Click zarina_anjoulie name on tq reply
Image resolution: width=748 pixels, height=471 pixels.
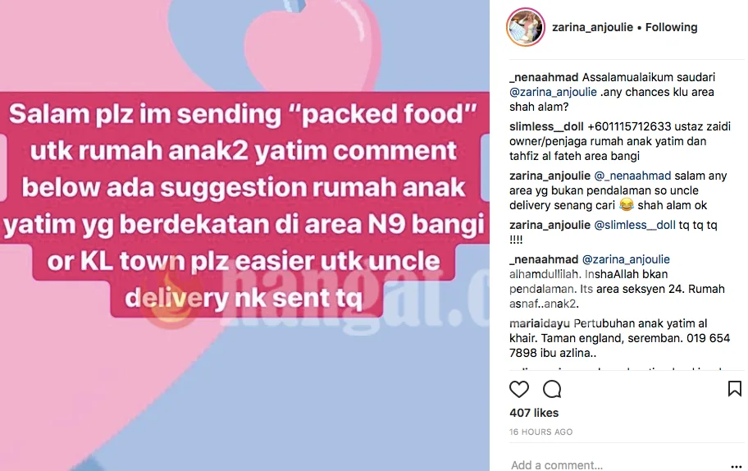[x=550, y=225]
